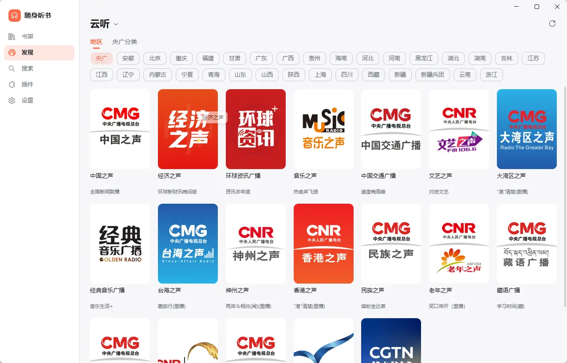
Task: Open the 台海之声 blue station cover
Action: pyautogui.click(x=188, y=244)
